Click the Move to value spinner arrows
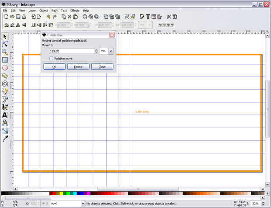The image size is (271, 208). (96, 51)
